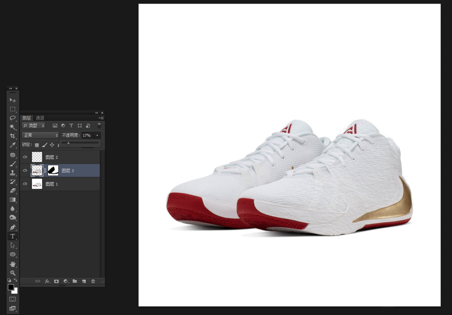Toggle Quick Mask mode
The height and width of the screenshot is (315, 452).
[x=12, y=299]
